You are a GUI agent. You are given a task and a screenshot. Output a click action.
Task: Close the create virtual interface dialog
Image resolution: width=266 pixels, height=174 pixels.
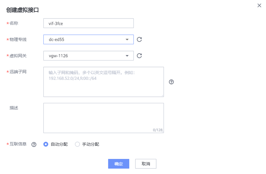point(259,6)
